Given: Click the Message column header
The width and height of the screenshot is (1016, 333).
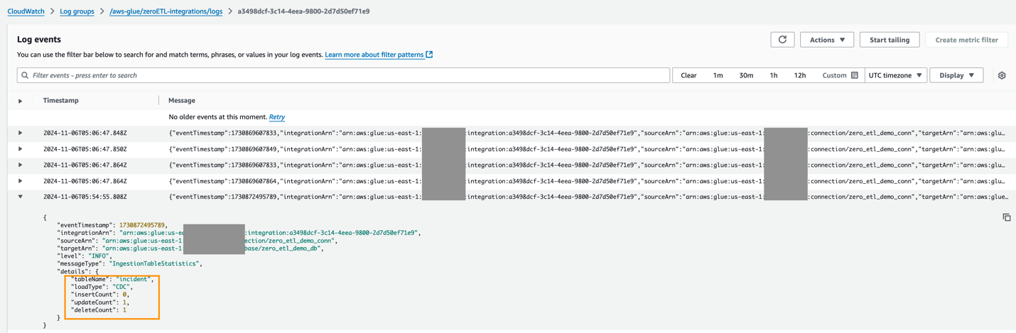Looking at the screenshot, I should tap(182, 101).
